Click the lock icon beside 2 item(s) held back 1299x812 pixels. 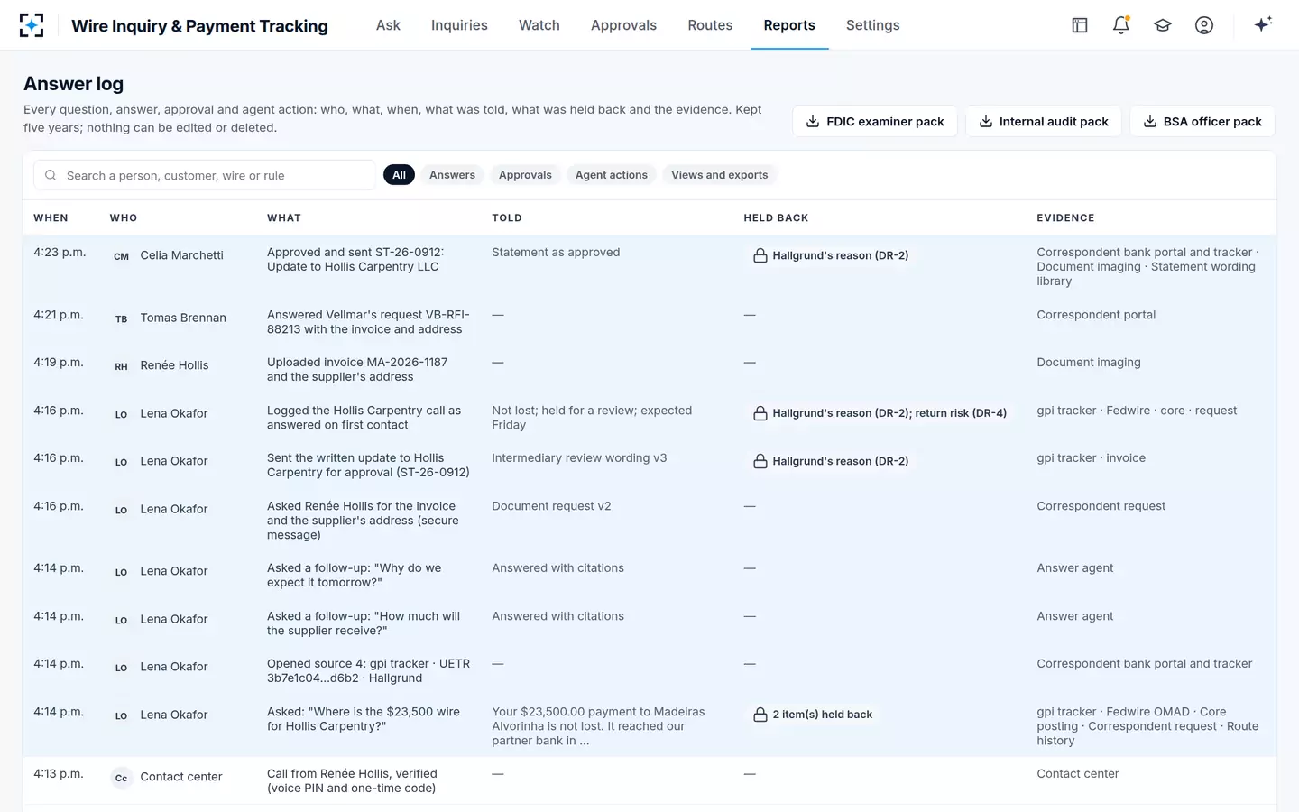[760, 715]
